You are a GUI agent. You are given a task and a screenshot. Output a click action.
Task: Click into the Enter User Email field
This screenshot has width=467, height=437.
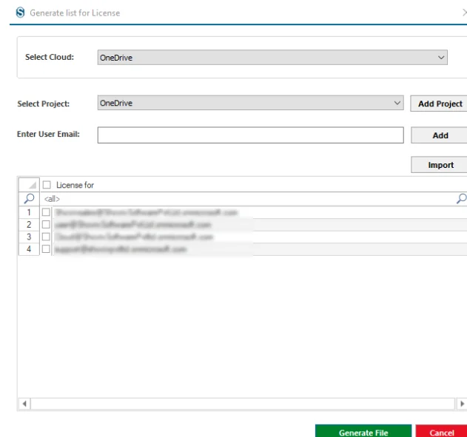pos(250,135)
